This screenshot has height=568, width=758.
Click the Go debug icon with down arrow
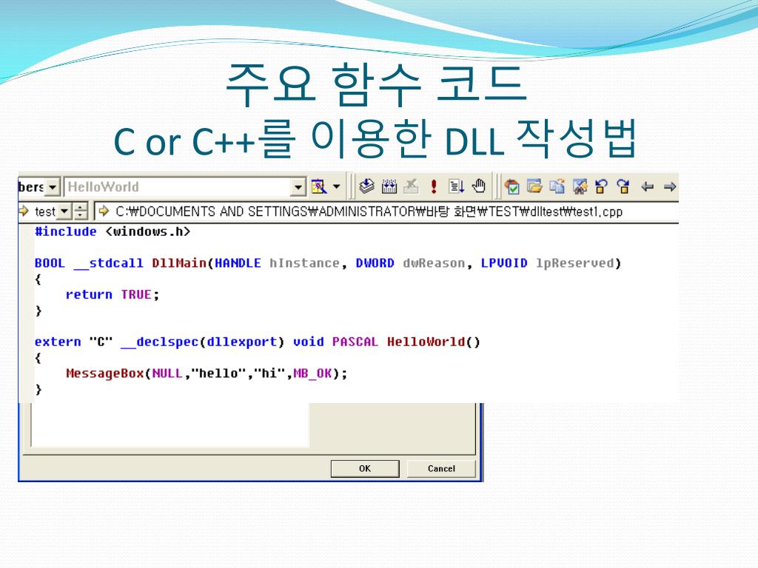(456, 186)
